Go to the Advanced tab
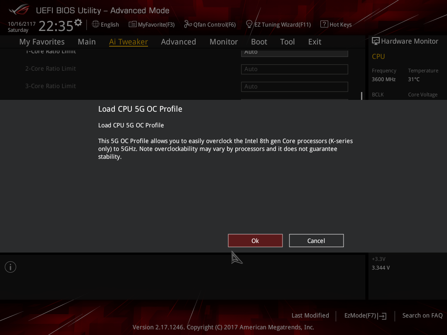447x335 pixels. [179, 42]
